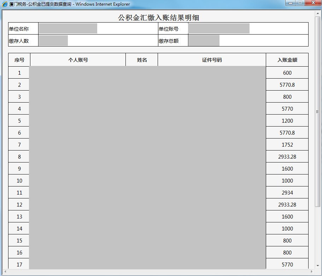Minimize the Internet Explorer window

coord(291,3)
